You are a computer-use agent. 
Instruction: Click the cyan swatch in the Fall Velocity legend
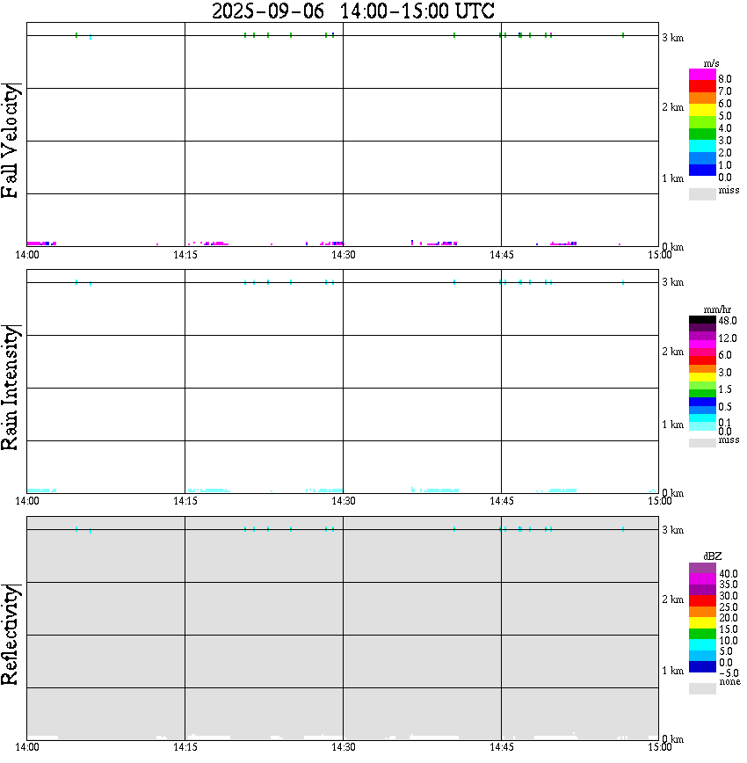[x=702, y=146]
